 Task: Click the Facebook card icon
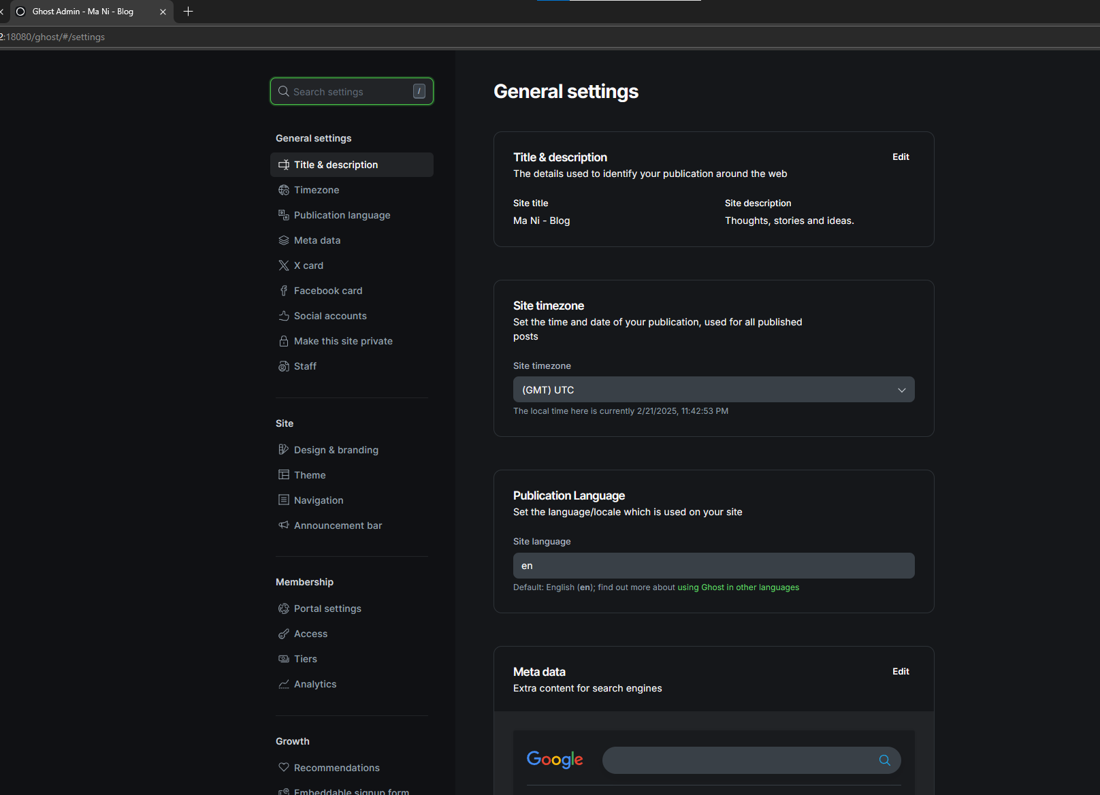coord(284,291)
